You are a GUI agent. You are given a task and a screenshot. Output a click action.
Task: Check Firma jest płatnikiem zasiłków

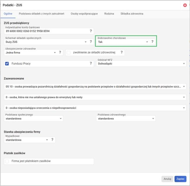coord(7,161)
